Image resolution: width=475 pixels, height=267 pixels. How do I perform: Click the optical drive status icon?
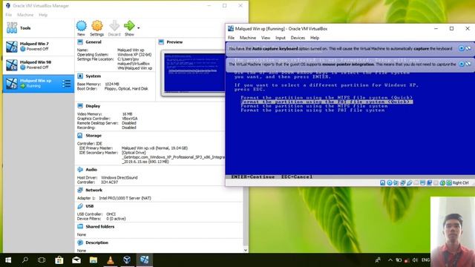click(x=390, y=183)
